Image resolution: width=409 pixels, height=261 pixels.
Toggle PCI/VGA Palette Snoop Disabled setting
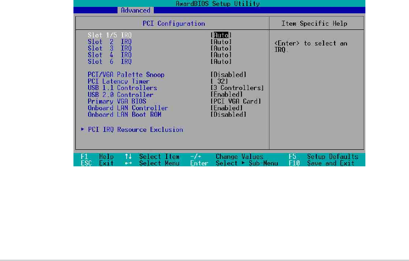click(x=228, y=74)
